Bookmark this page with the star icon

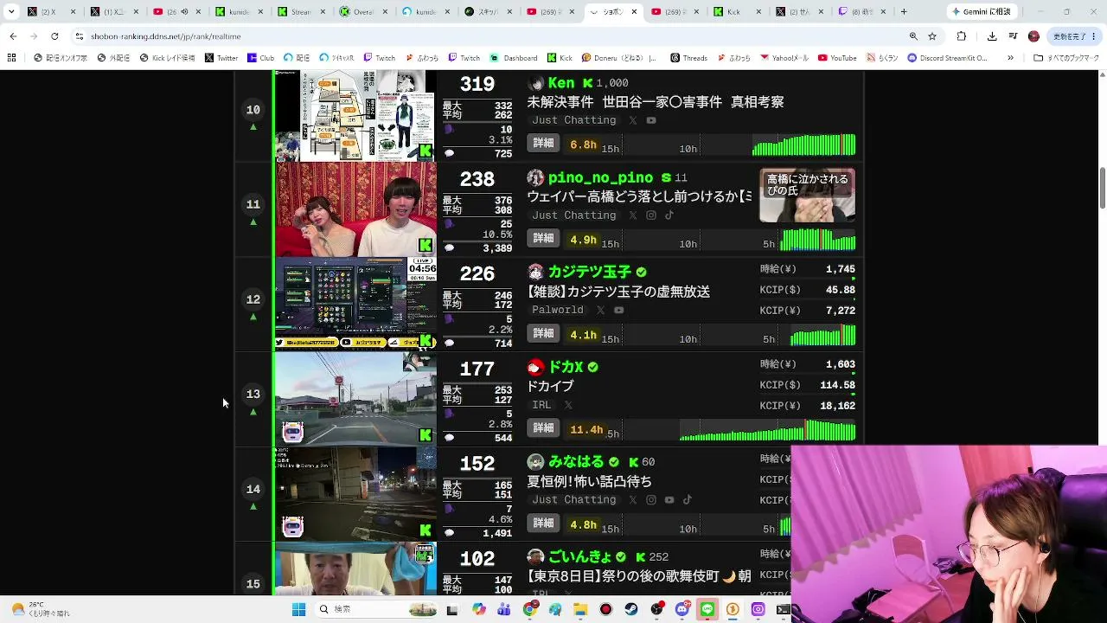tap(932, 36)
